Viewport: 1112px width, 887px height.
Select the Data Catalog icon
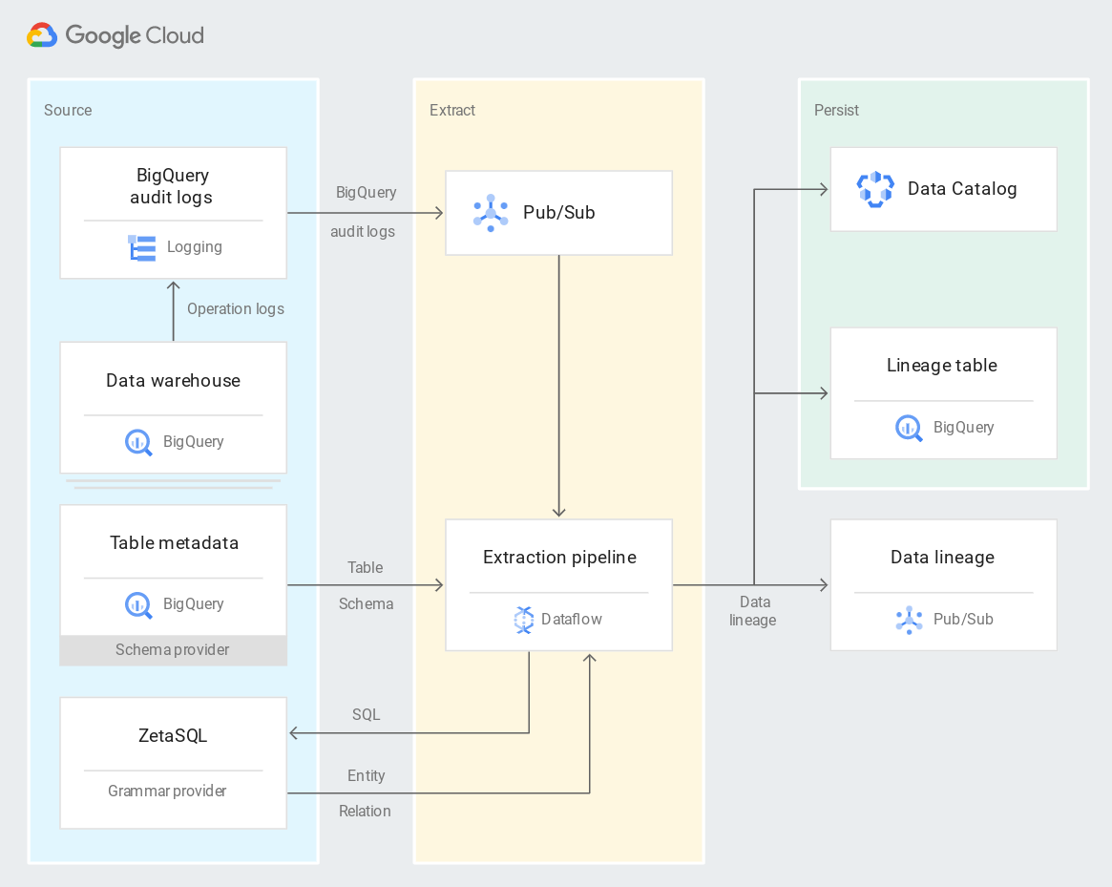pyautogui.click(x=875, y=189)
